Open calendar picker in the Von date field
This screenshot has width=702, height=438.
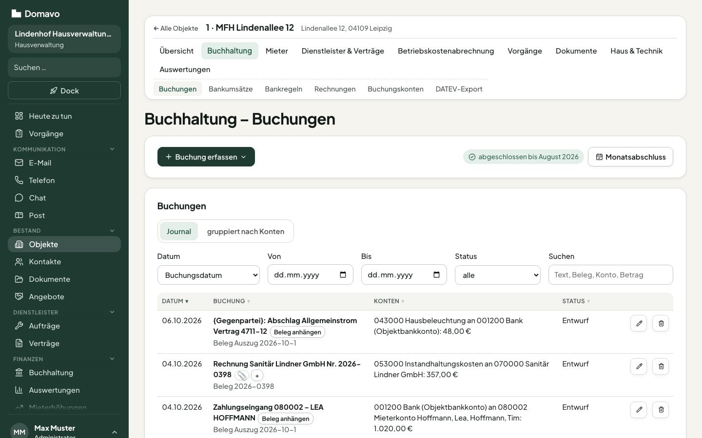(x=343, y=275)
